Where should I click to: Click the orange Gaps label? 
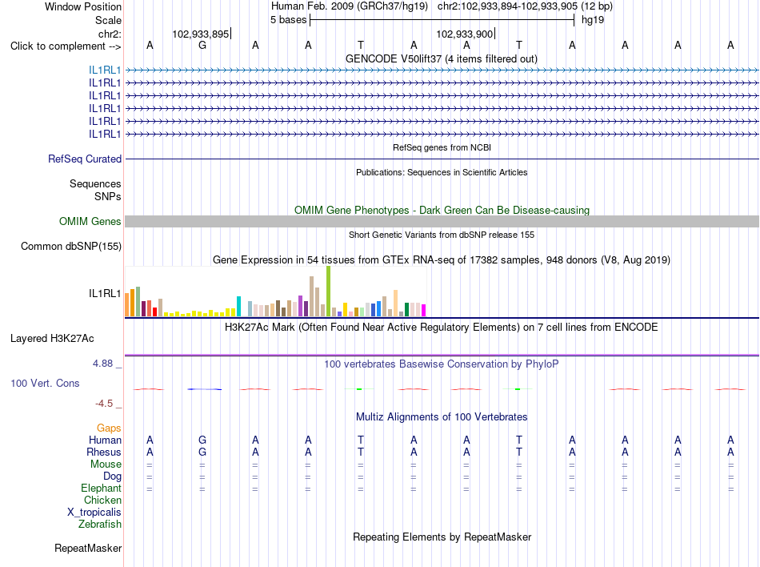click(109, 428)
